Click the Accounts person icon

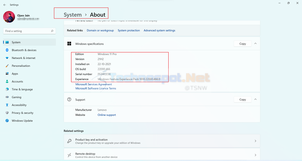coord(7,81)
